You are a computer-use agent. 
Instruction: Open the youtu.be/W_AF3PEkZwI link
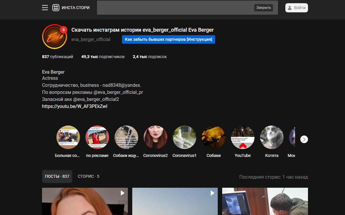pyautogui.click(x=75, y=106)
